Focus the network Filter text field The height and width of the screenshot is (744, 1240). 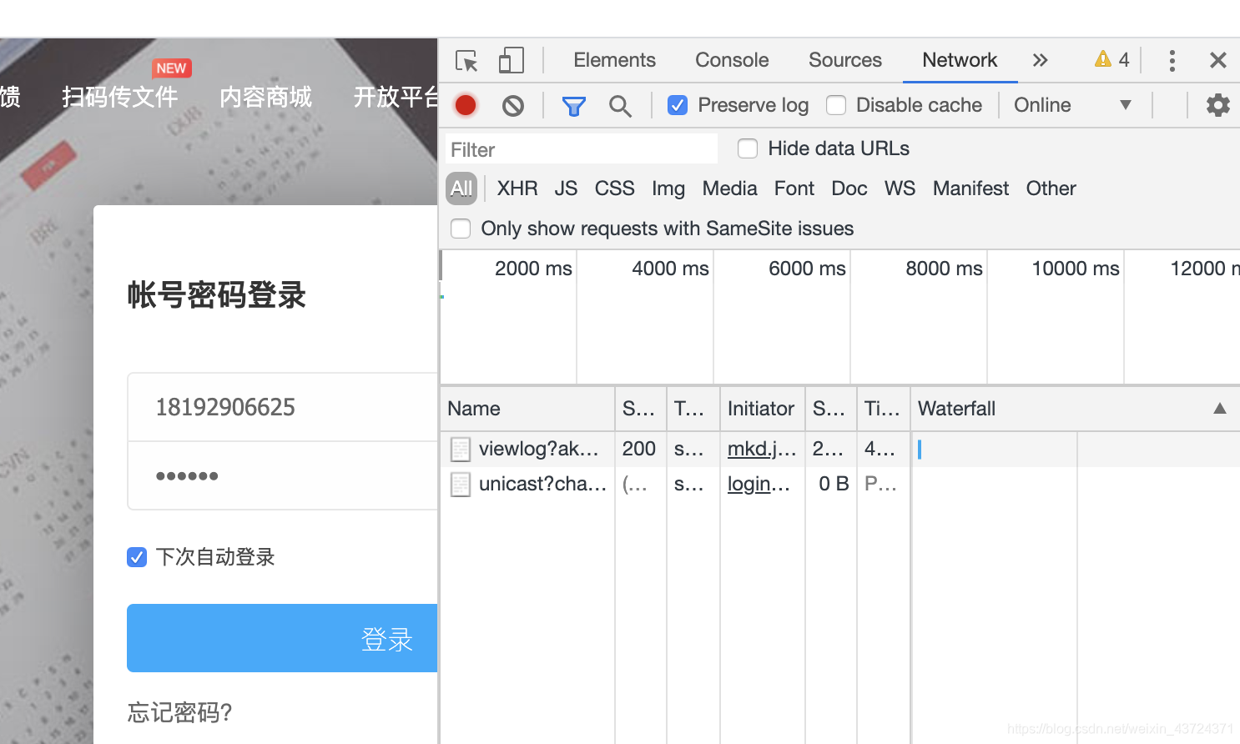[x=582, y=149]
